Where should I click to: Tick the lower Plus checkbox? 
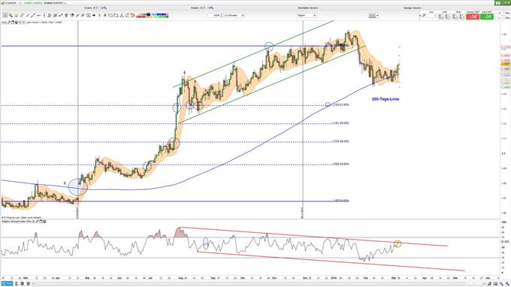(x=503, y=17)
